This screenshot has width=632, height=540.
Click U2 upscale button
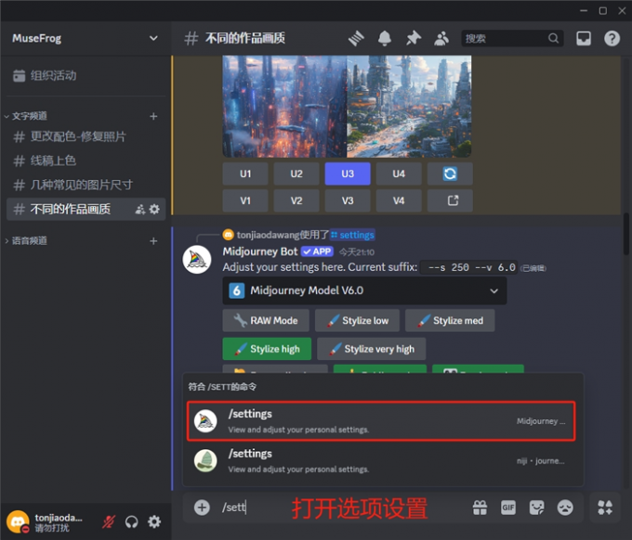pyautogui.click(x=296, y=174)
